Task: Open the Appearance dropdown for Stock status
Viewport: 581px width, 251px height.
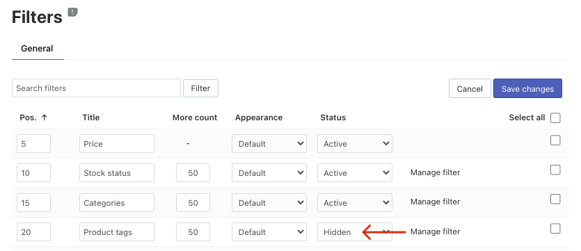Action: coord(269,173)
